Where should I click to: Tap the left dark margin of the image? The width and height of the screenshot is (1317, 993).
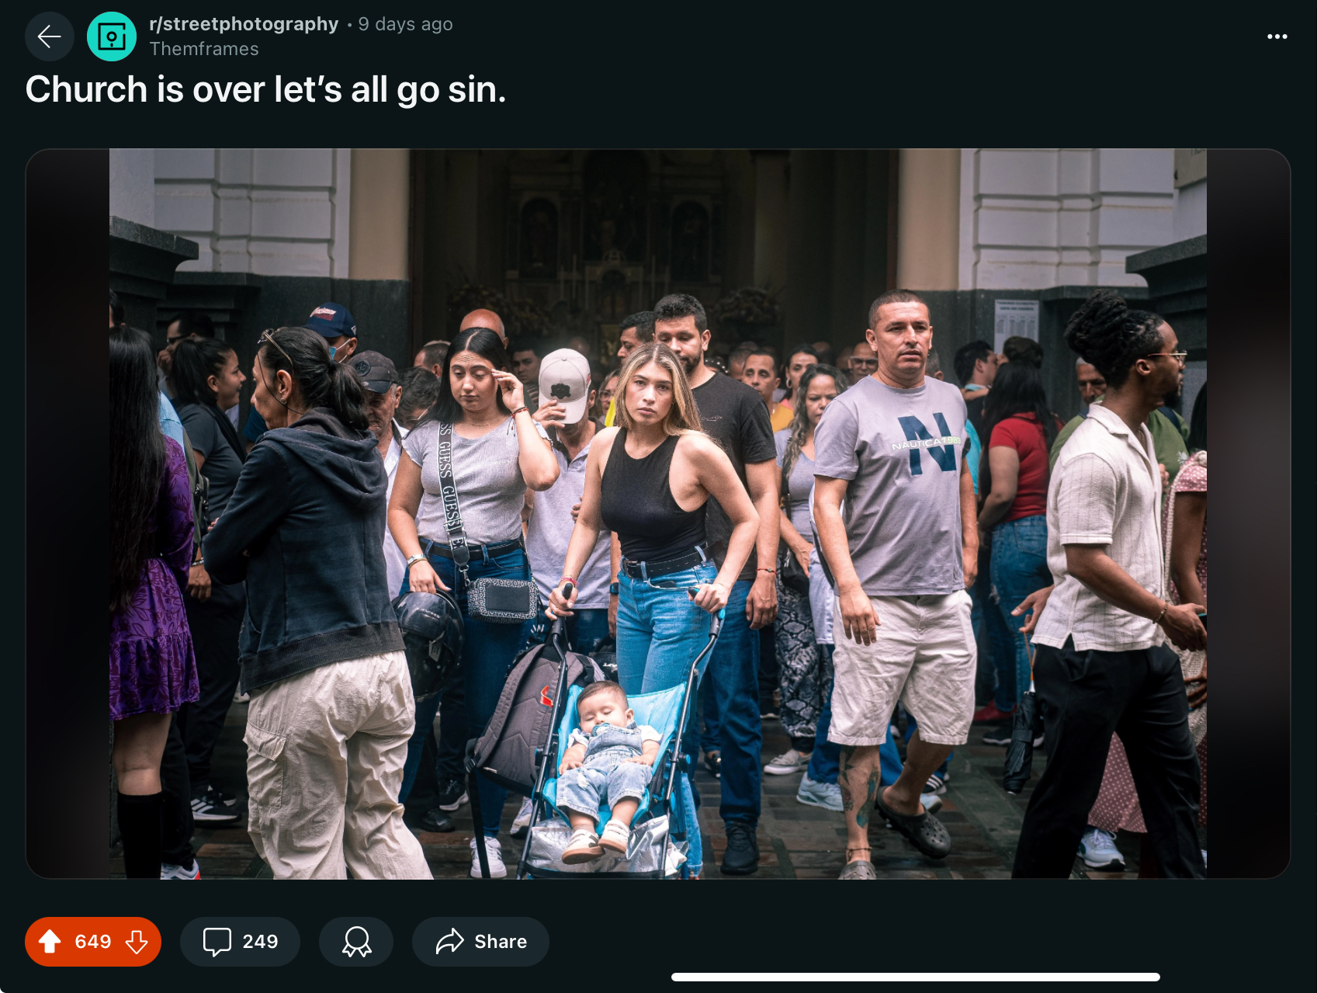[x=68, y=513]
